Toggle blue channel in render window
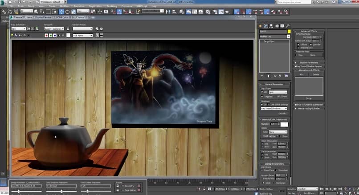 point(55,35)
